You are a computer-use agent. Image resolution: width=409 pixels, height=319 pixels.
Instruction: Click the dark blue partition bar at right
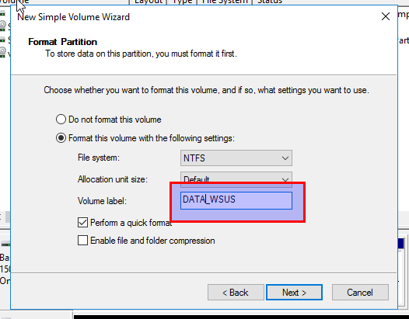(x=401, y=244)
